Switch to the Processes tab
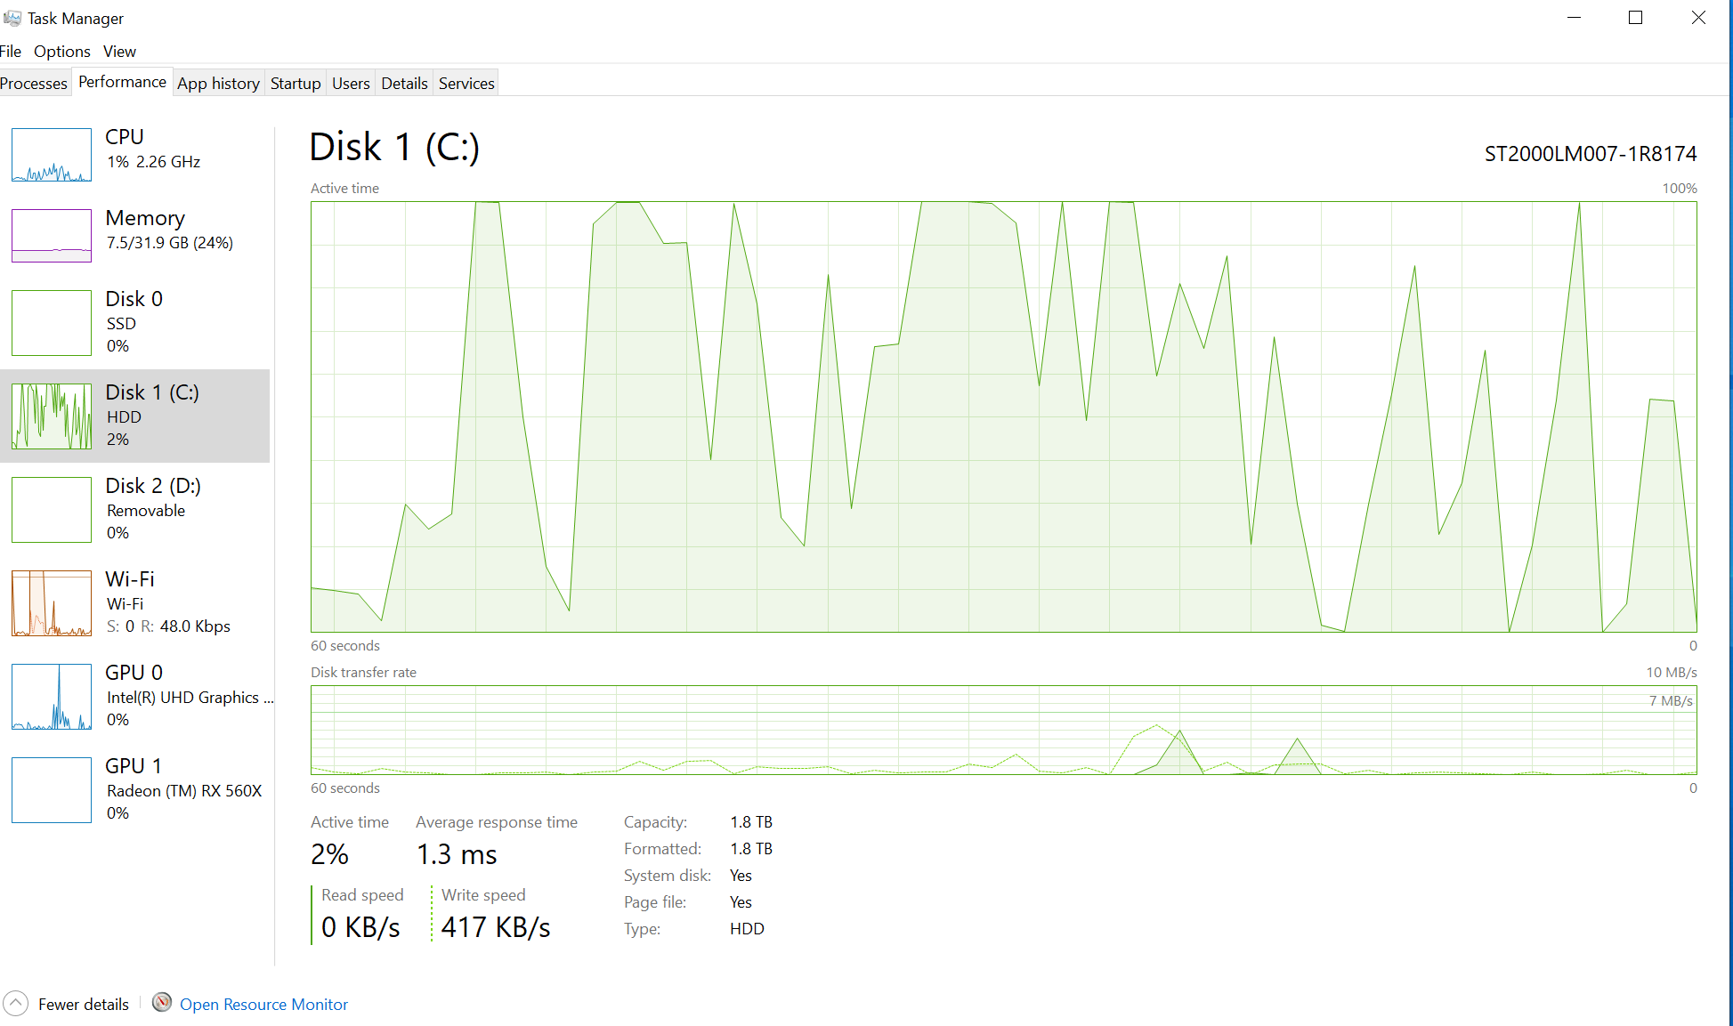1733x1026 pixels. tap(34, 84)
